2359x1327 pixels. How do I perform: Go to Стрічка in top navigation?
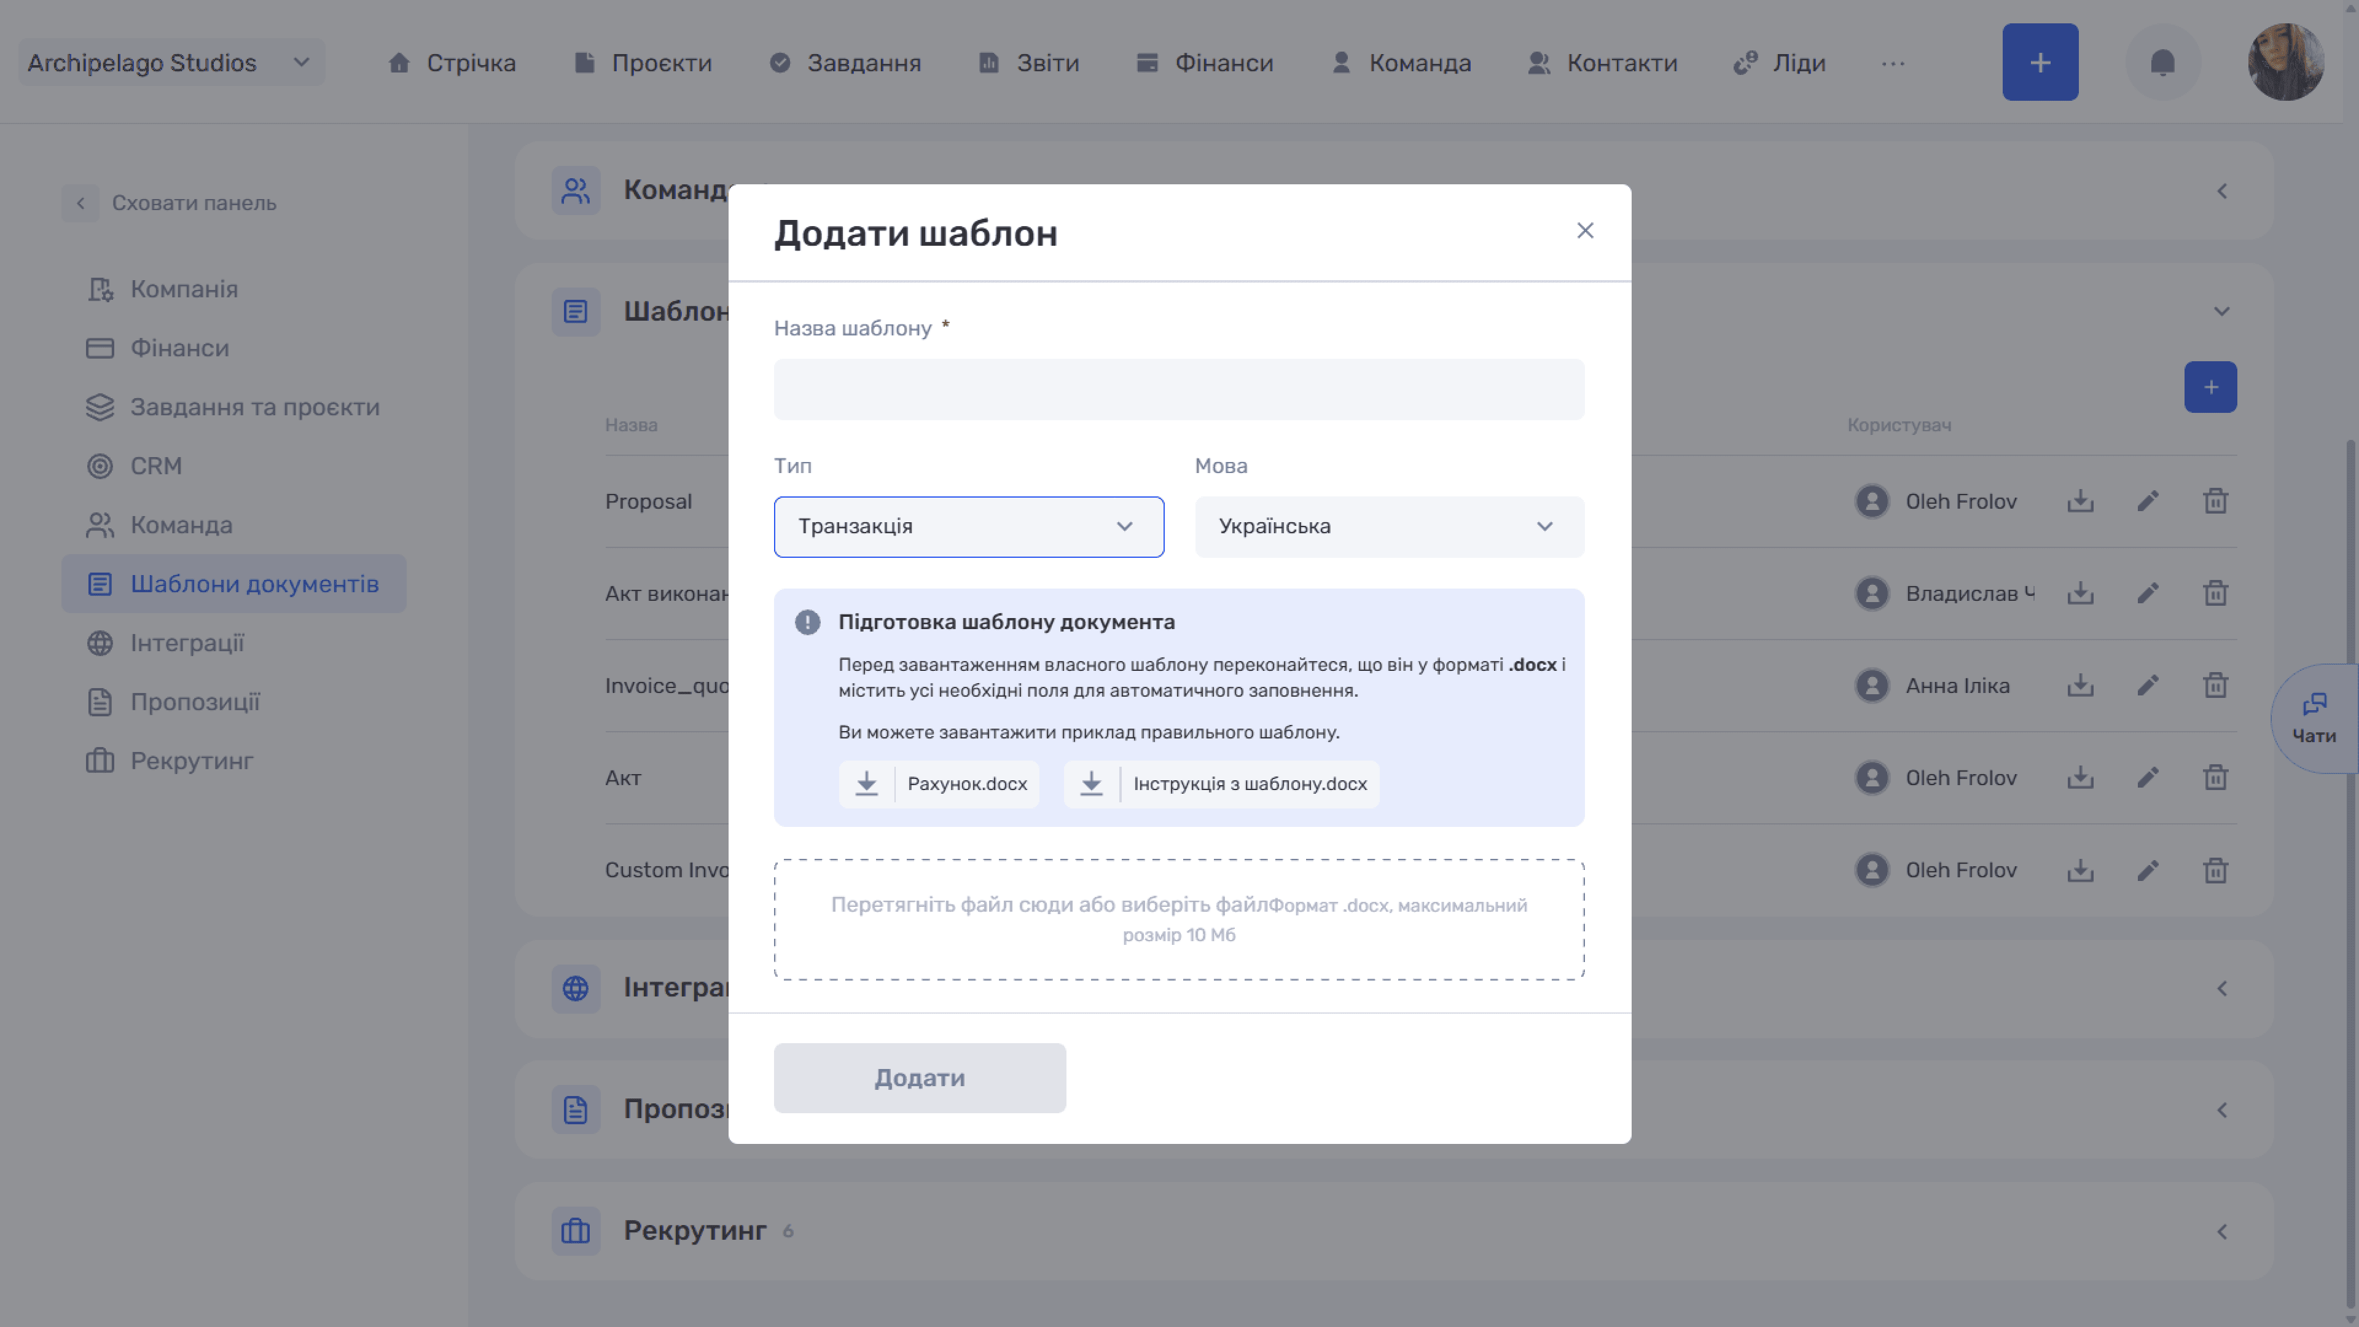pos(452,62)
